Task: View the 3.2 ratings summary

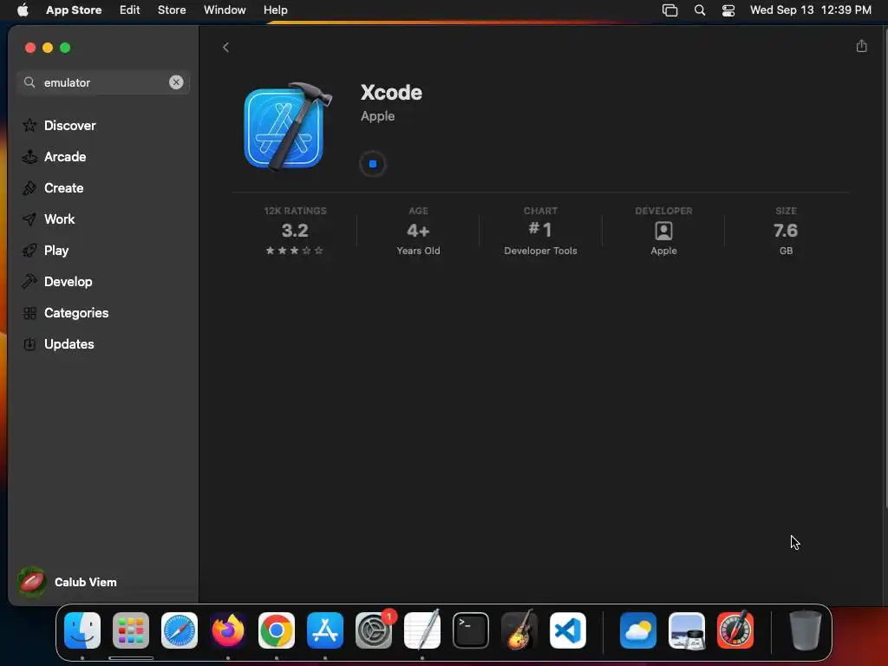Action: pos(295,231)
